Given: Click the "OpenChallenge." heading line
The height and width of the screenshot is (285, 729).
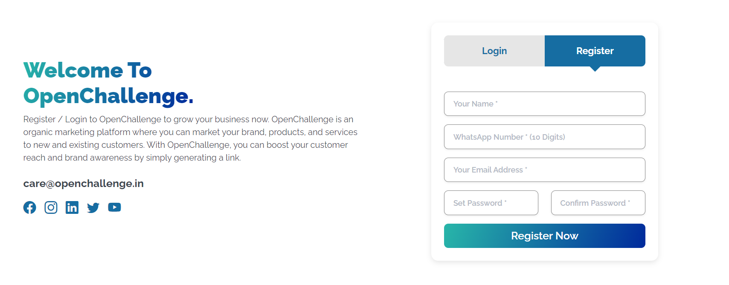Looking at the screenshot, I should coord(108,96).
